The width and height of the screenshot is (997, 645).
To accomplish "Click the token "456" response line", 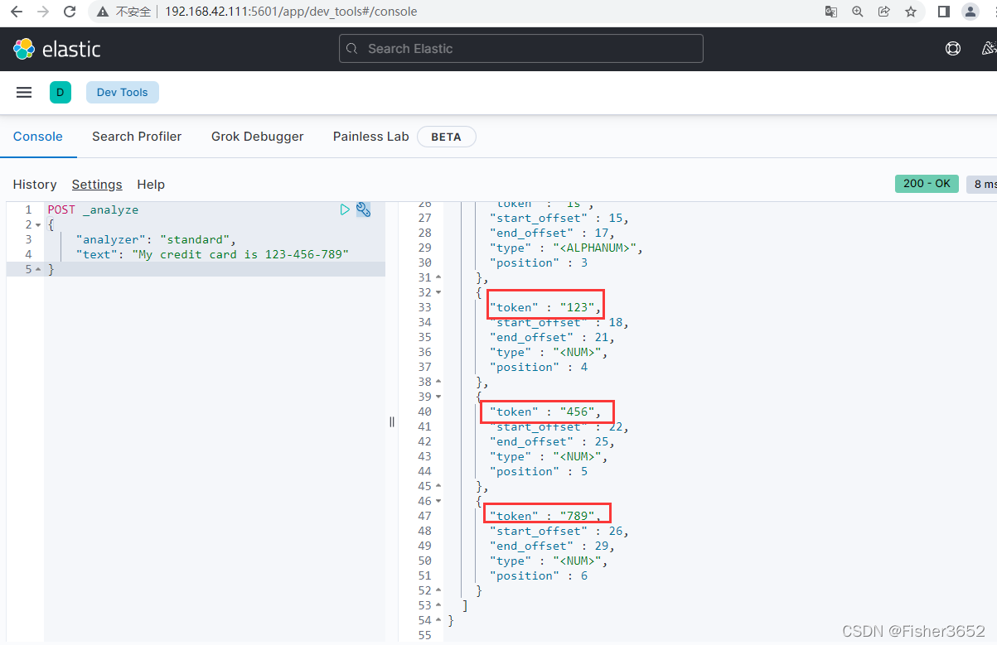I will (x=544, y=412).
